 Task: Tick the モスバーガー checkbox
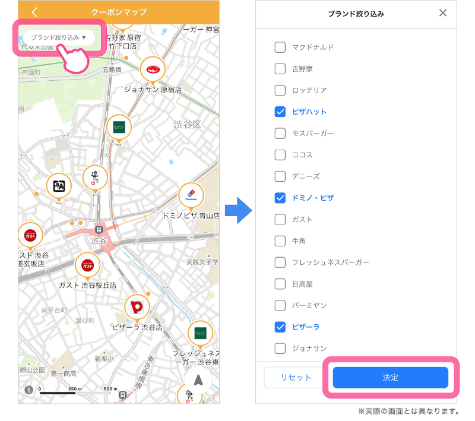point(280,133)
